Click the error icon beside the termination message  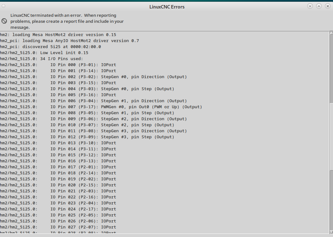[4, 21]
